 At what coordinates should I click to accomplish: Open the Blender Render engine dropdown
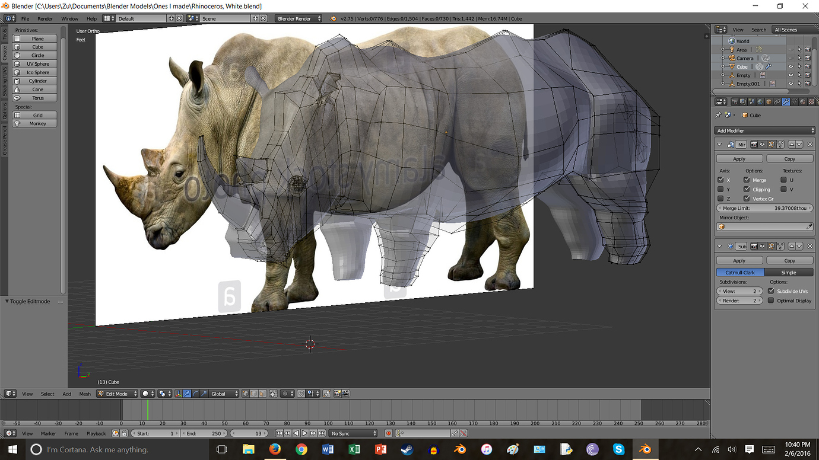tap(299, 18)
